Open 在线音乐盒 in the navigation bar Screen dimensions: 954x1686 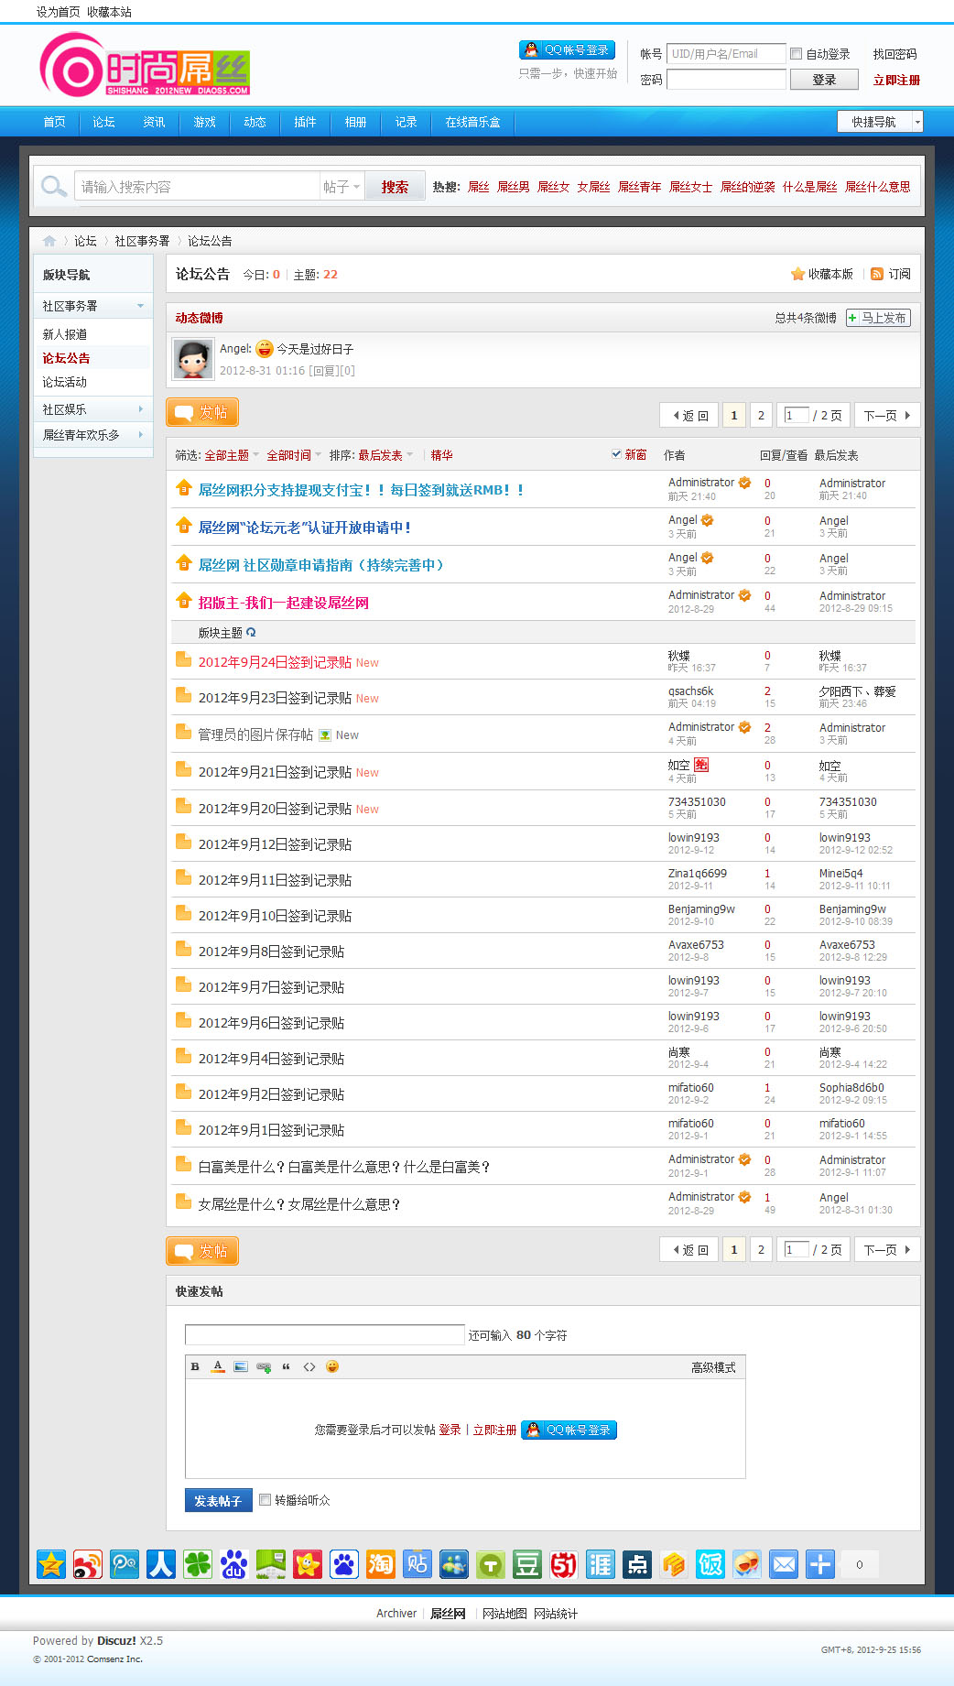(472, 122)
